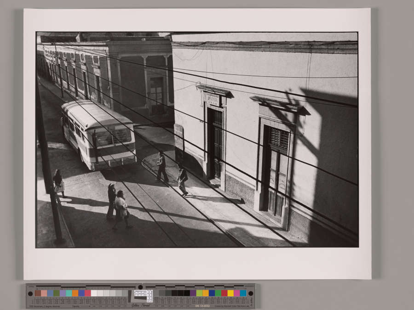
Task: Pick the cyan swatch at the chart's end
Action: [x=243, y=293]
